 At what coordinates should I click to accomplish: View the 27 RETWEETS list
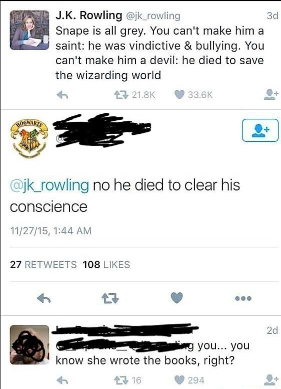click(43, 265)
